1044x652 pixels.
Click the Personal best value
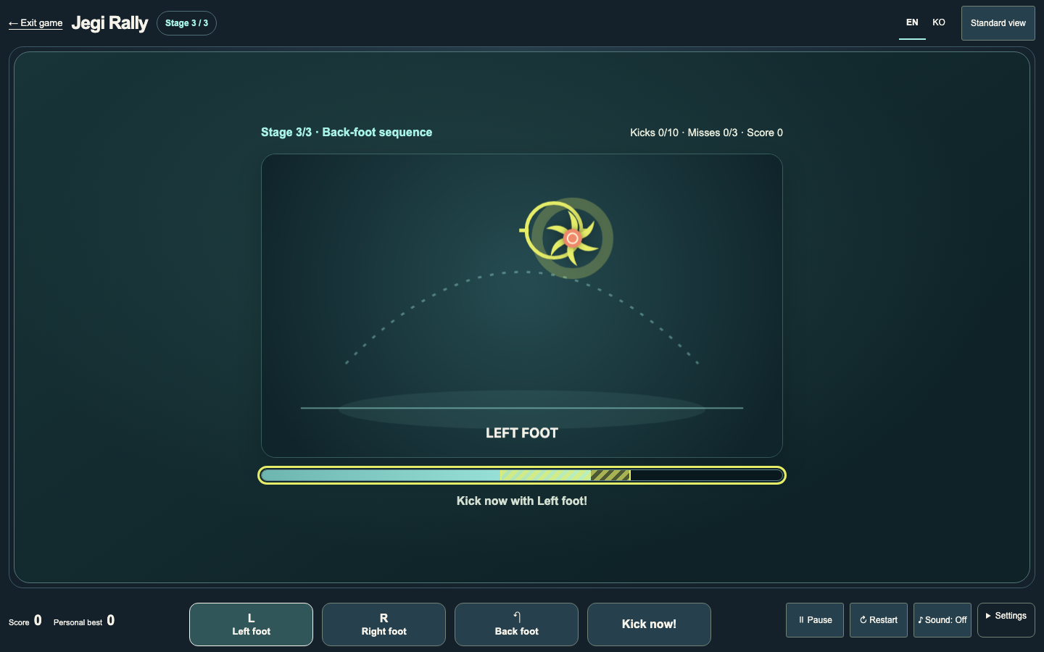pos(110,620)
